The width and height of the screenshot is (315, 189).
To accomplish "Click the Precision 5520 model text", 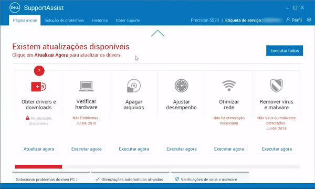I will pos(205,20).
